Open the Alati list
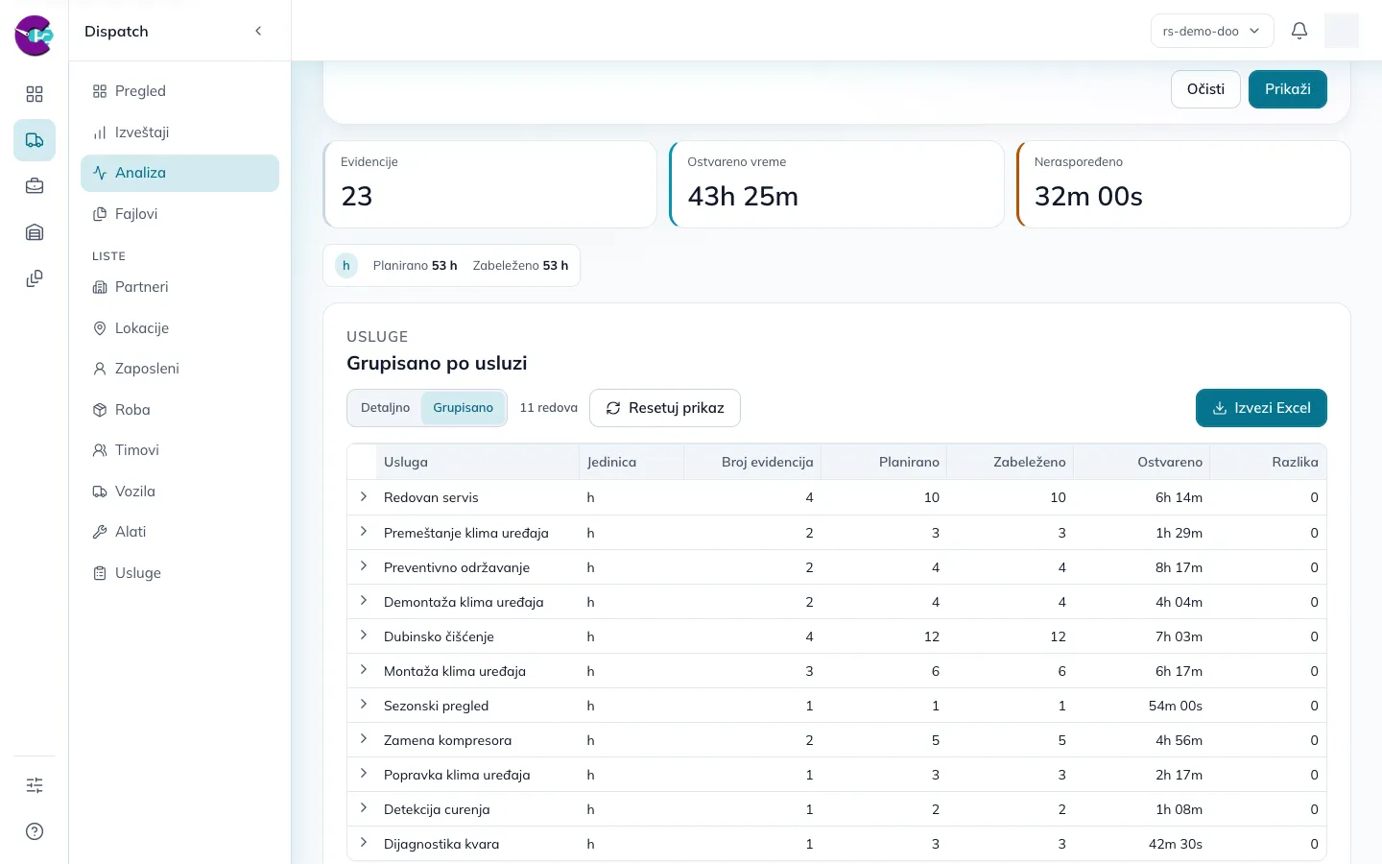1382x864 pixels. [179, 532]
